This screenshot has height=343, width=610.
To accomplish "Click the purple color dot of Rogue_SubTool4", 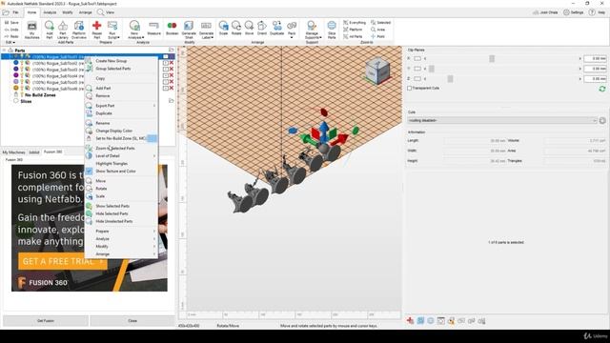I will (x=16, y=75).
